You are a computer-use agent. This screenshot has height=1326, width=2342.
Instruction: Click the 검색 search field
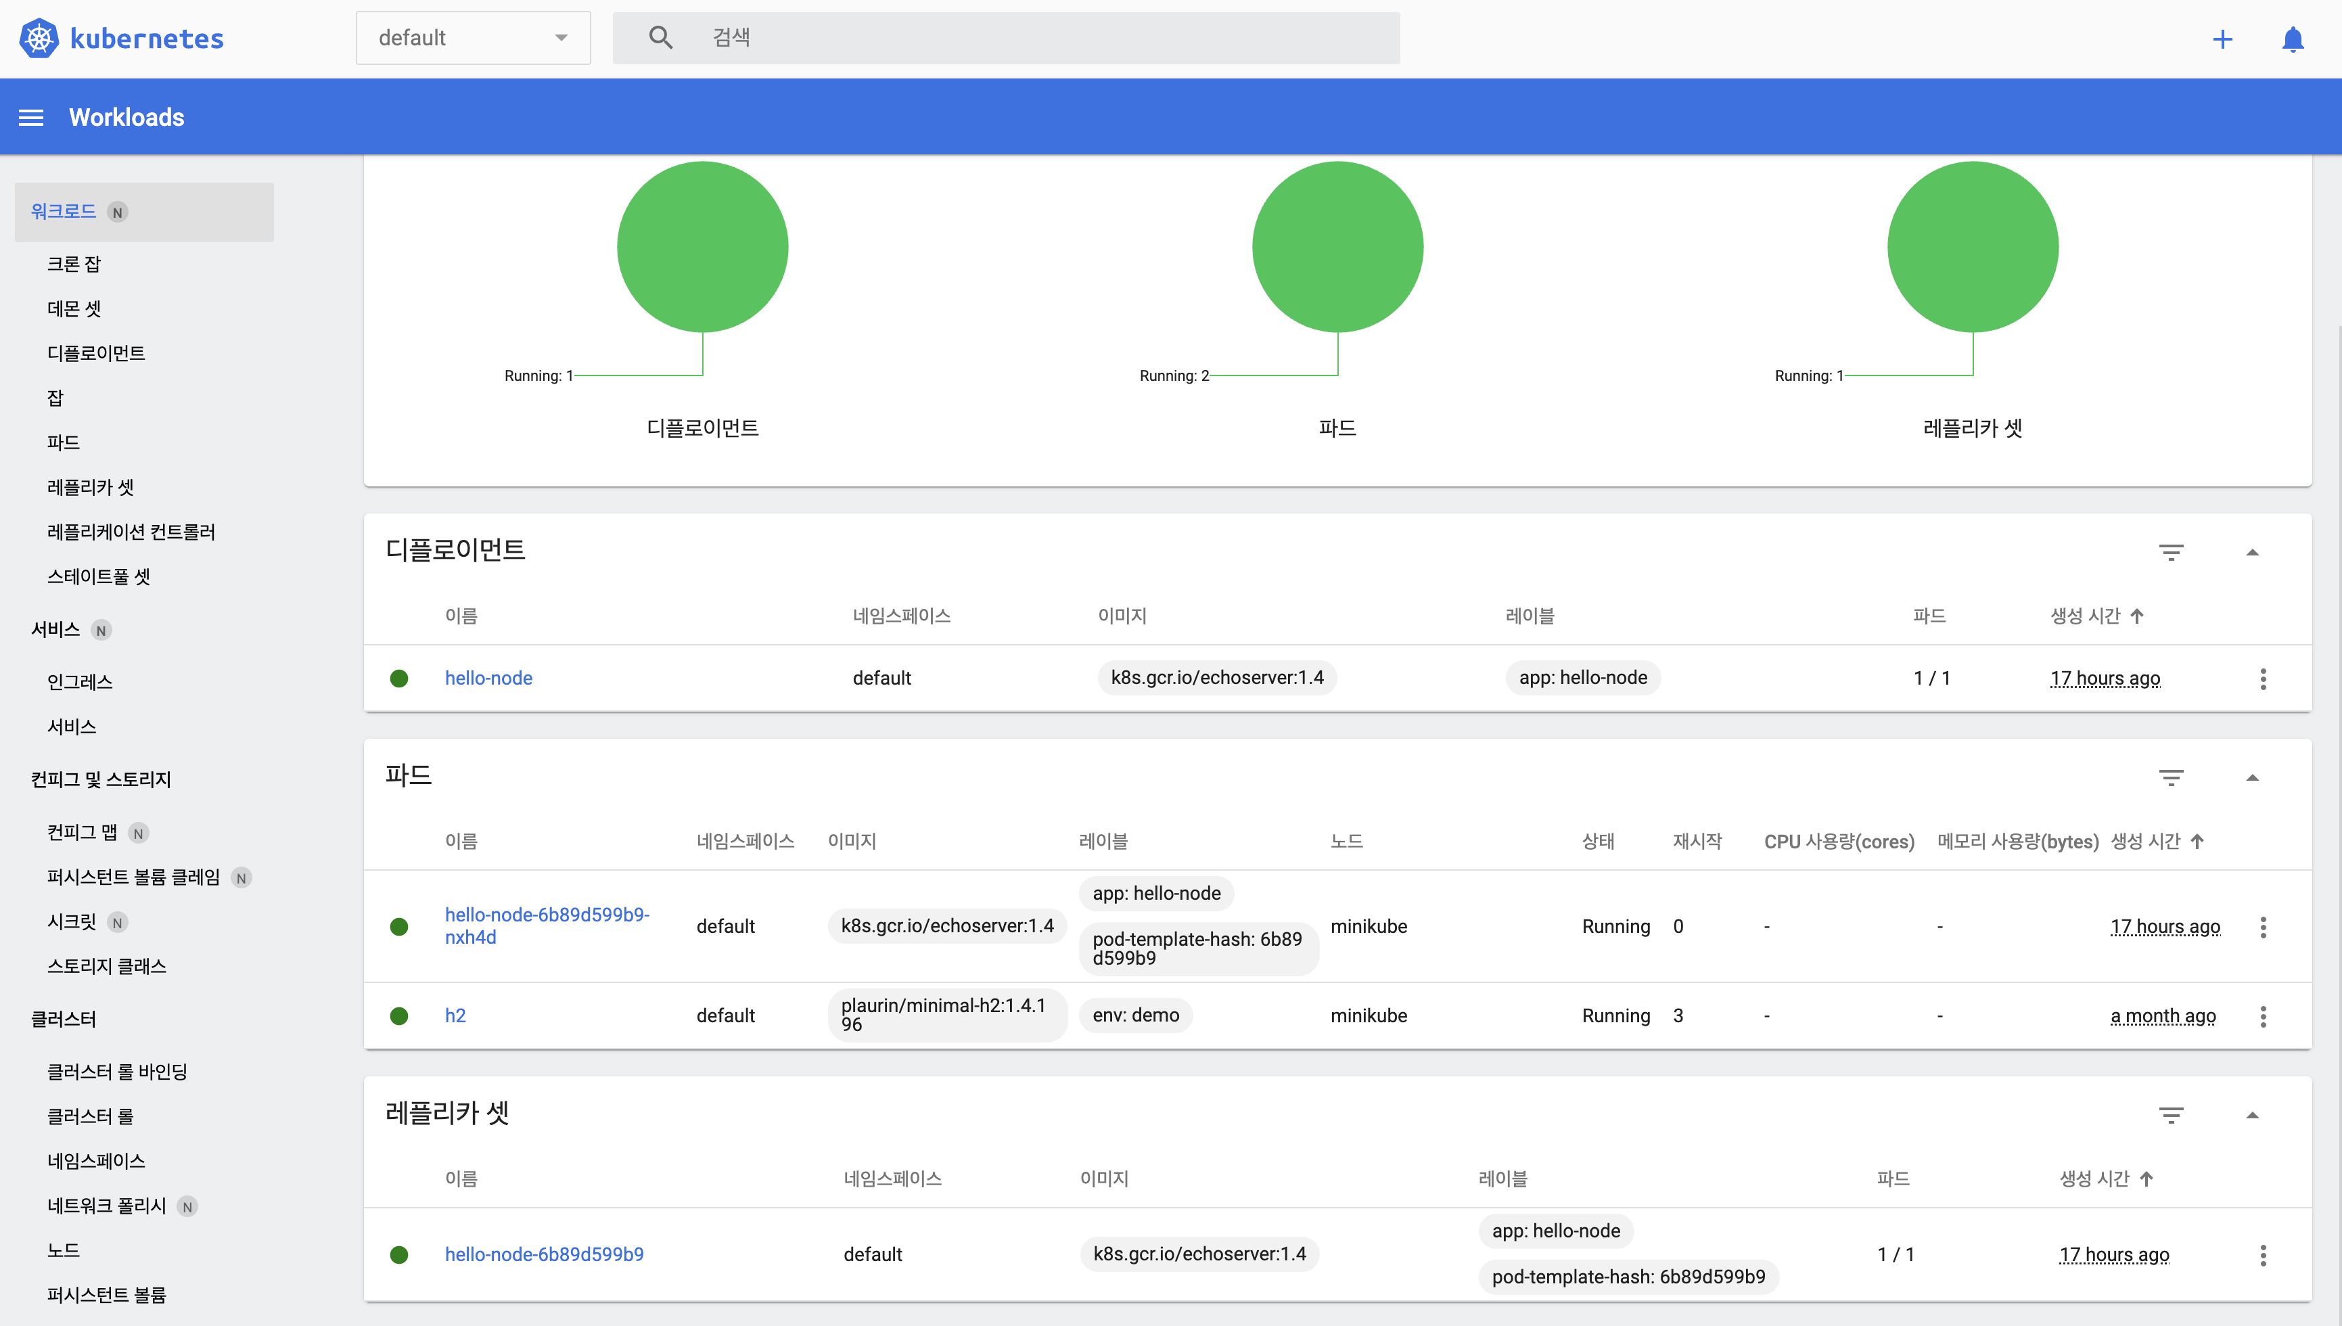click(x=1005, y=39)
